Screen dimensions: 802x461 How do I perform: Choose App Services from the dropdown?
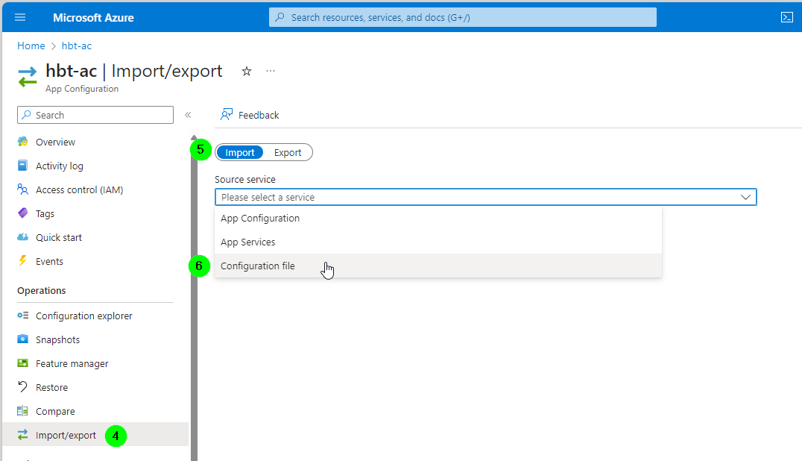point(438,242)
